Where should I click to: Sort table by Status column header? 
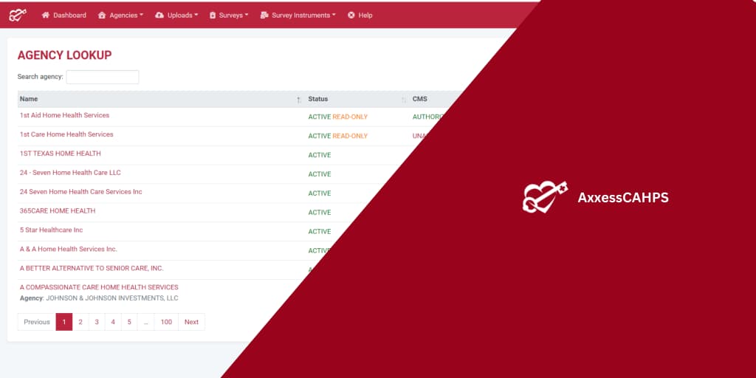[318, 99]
